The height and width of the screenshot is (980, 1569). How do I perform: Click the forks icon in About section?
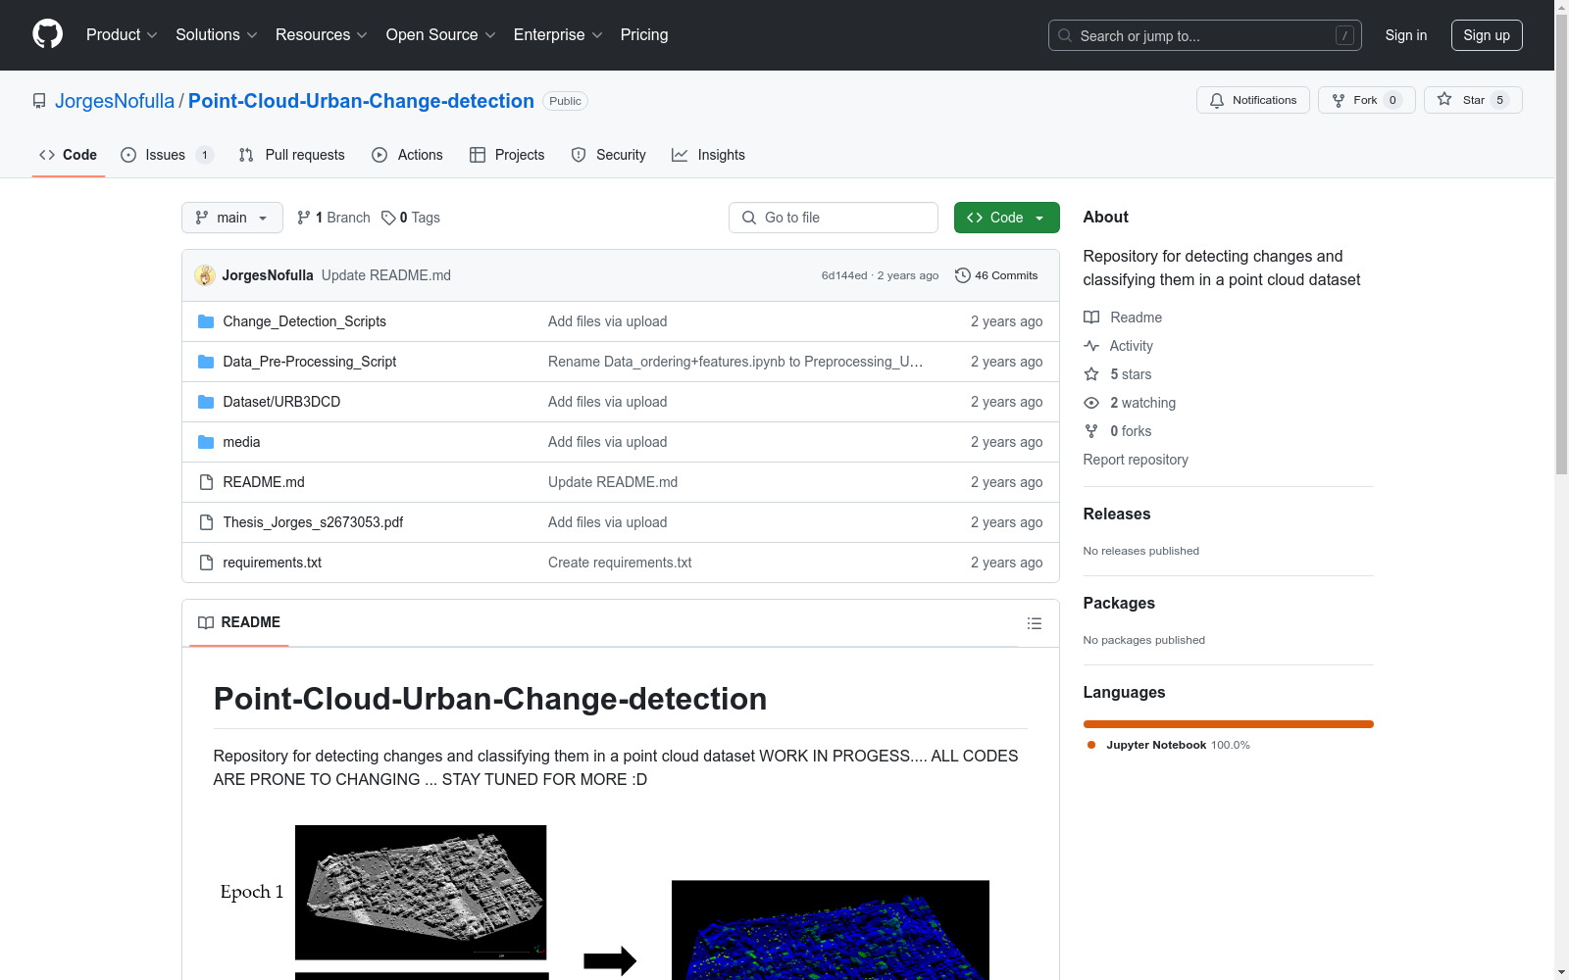[x=1091, y=431]
